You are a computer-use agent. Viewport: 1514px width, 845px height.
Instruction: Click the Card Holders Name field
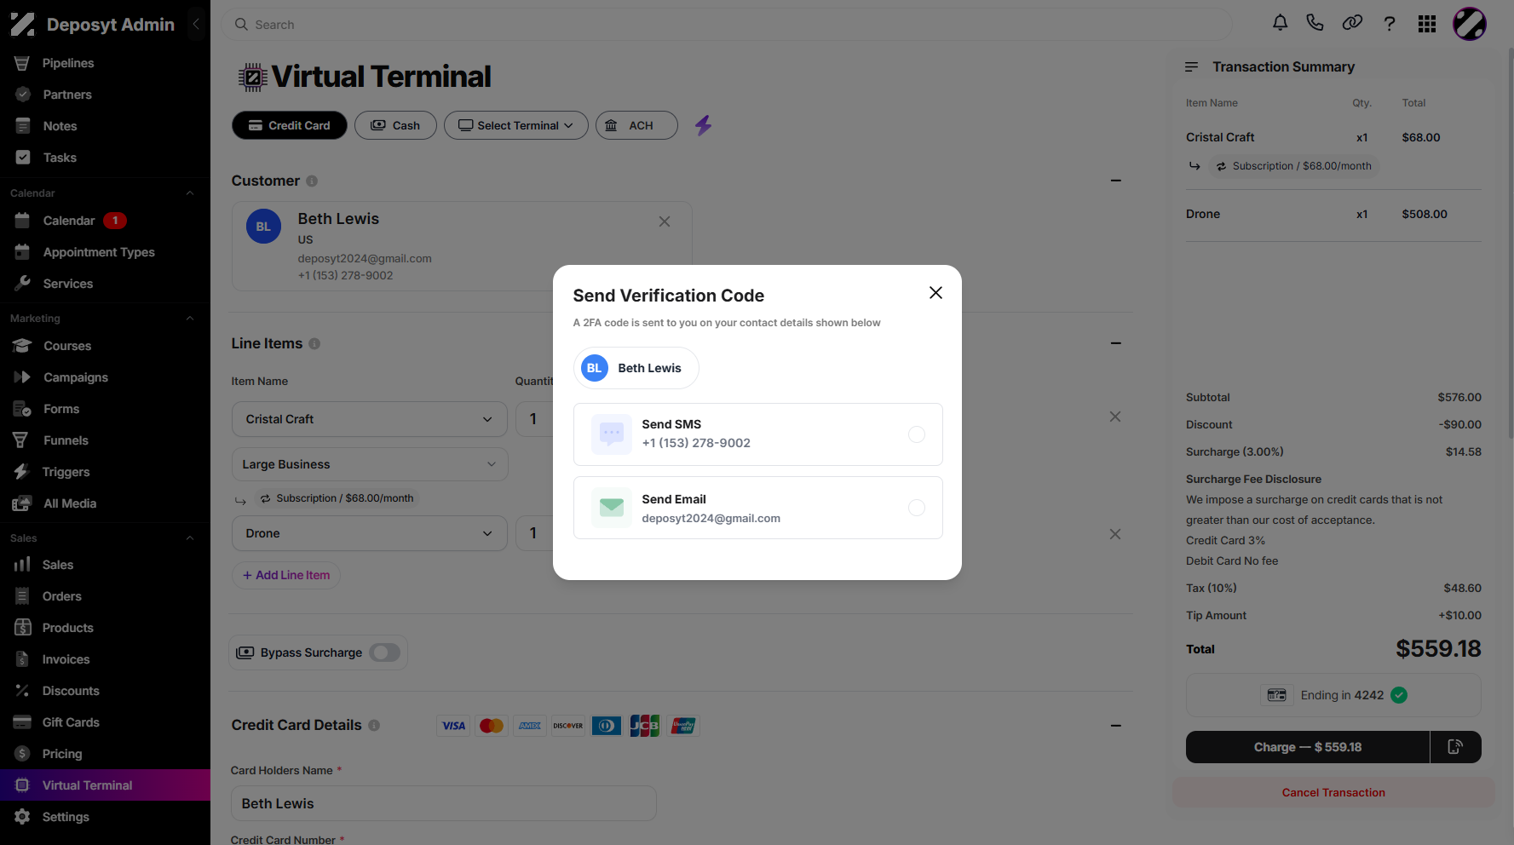click(444, 803)
